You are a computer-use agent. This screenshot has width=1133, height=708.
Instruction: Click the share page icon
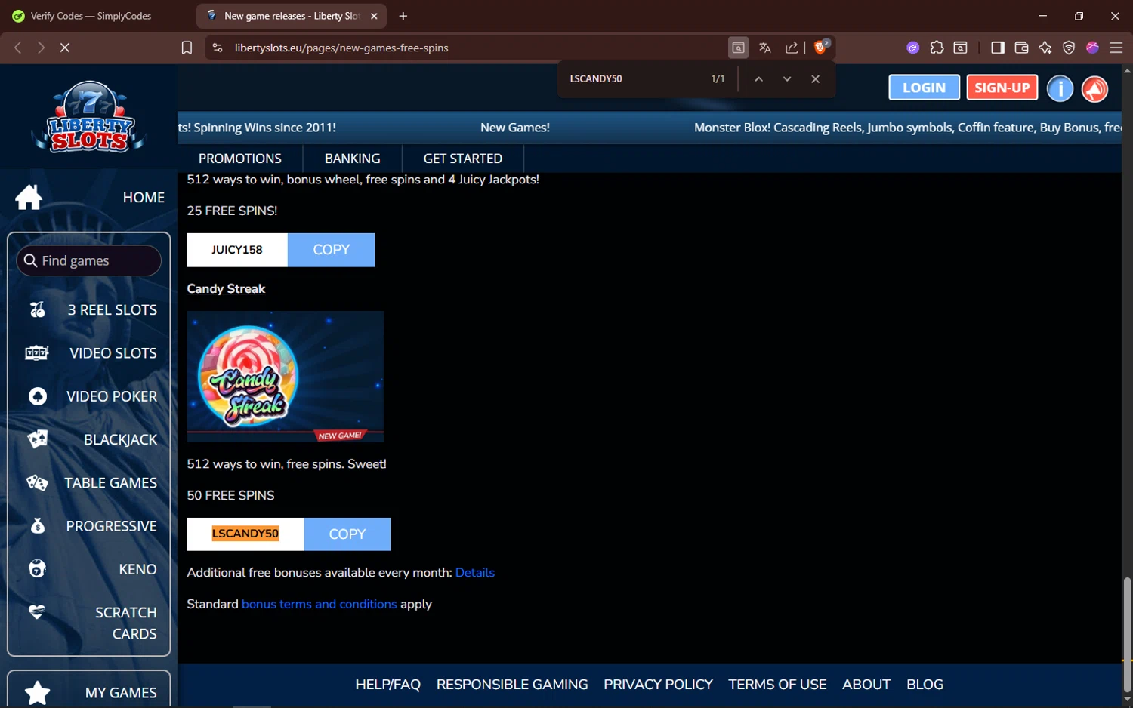click(792, 48)
